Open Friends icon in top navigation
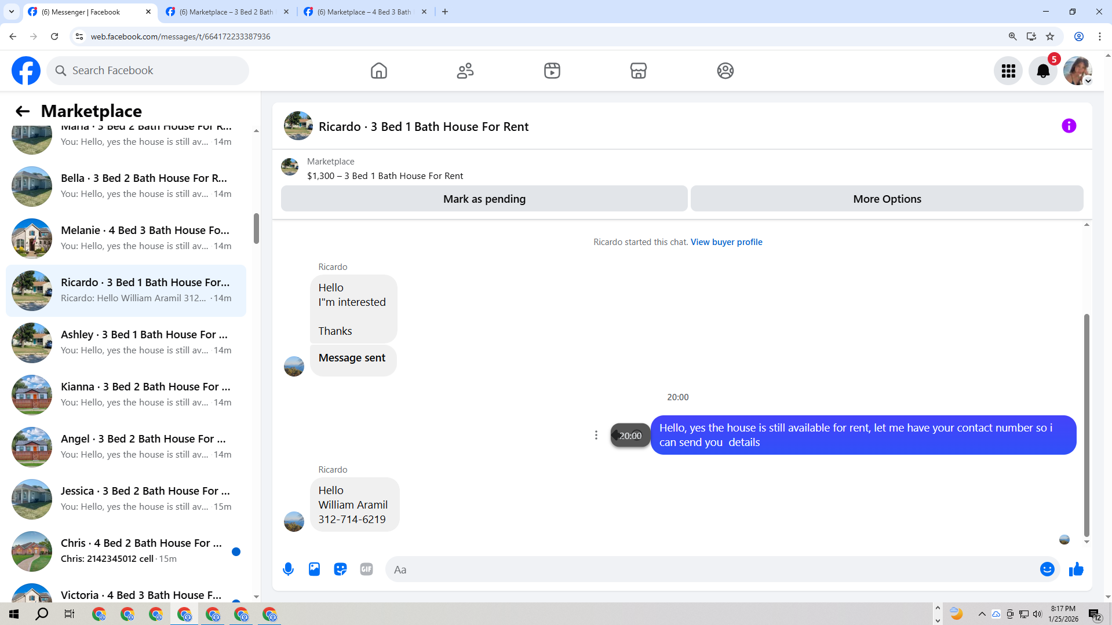The width and height of the screenshot is (1112, 625). click(x=465, y=71)
